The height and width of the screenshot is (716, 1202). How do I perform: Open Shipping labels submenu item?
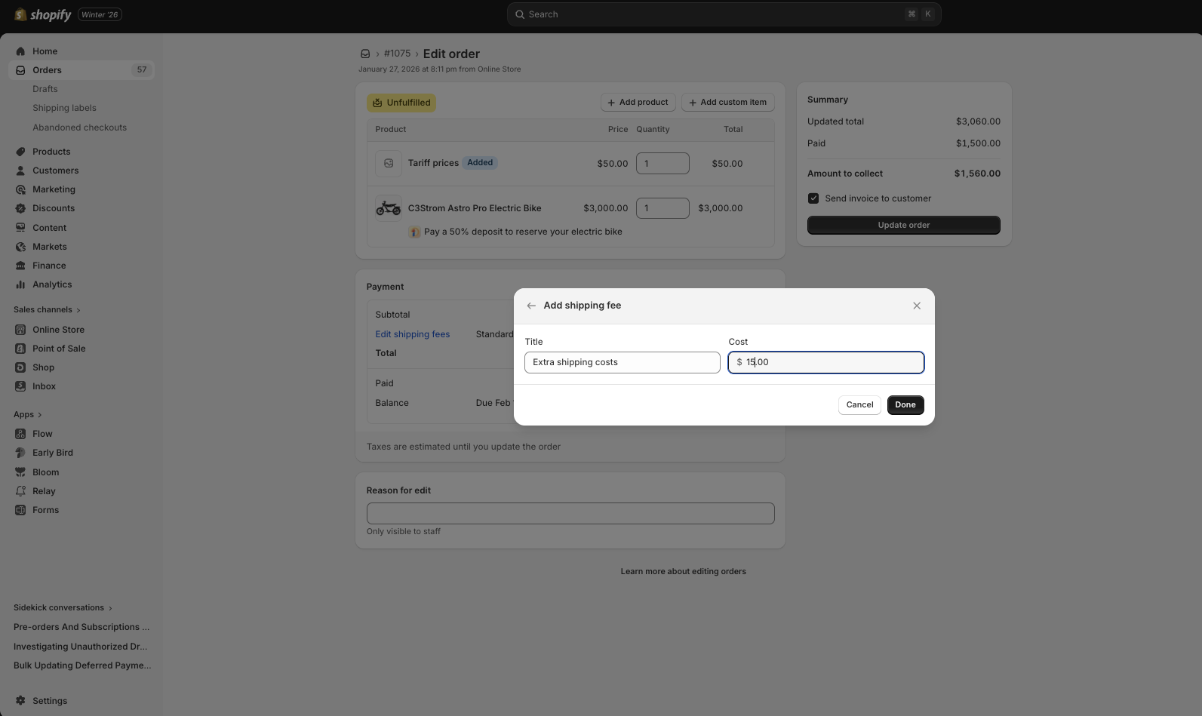tap(64, 108)
